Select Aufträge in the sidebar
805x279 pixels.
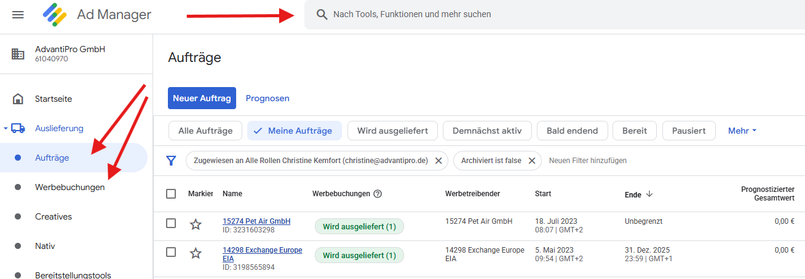click(x=74, y=158)
